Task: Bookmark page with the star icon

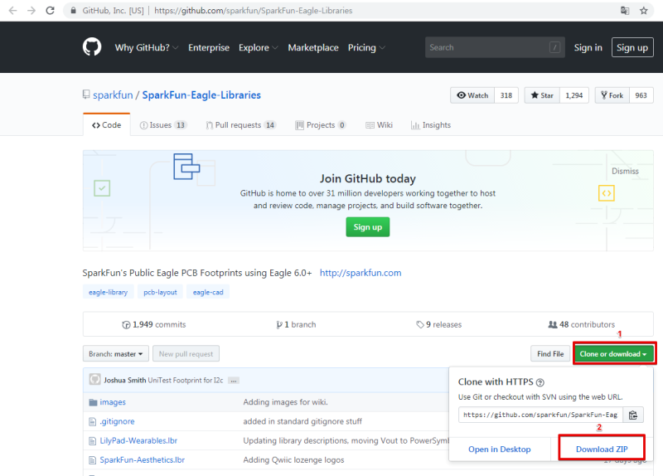Action: coord(644,11)
